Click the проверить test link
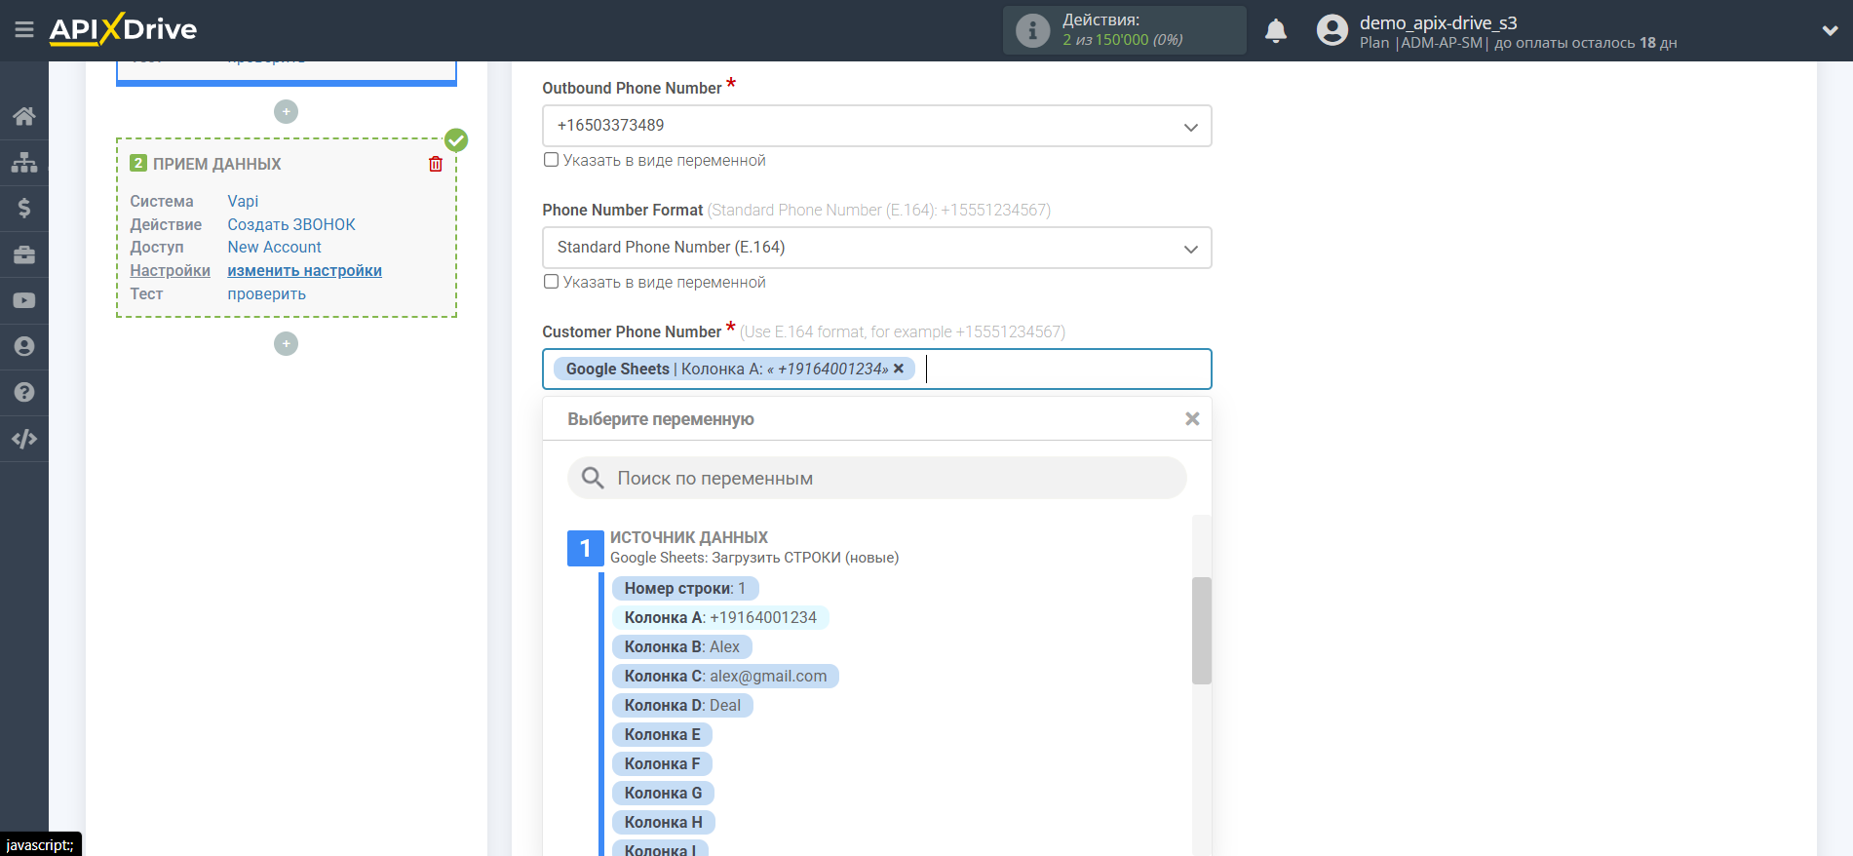 267,294
